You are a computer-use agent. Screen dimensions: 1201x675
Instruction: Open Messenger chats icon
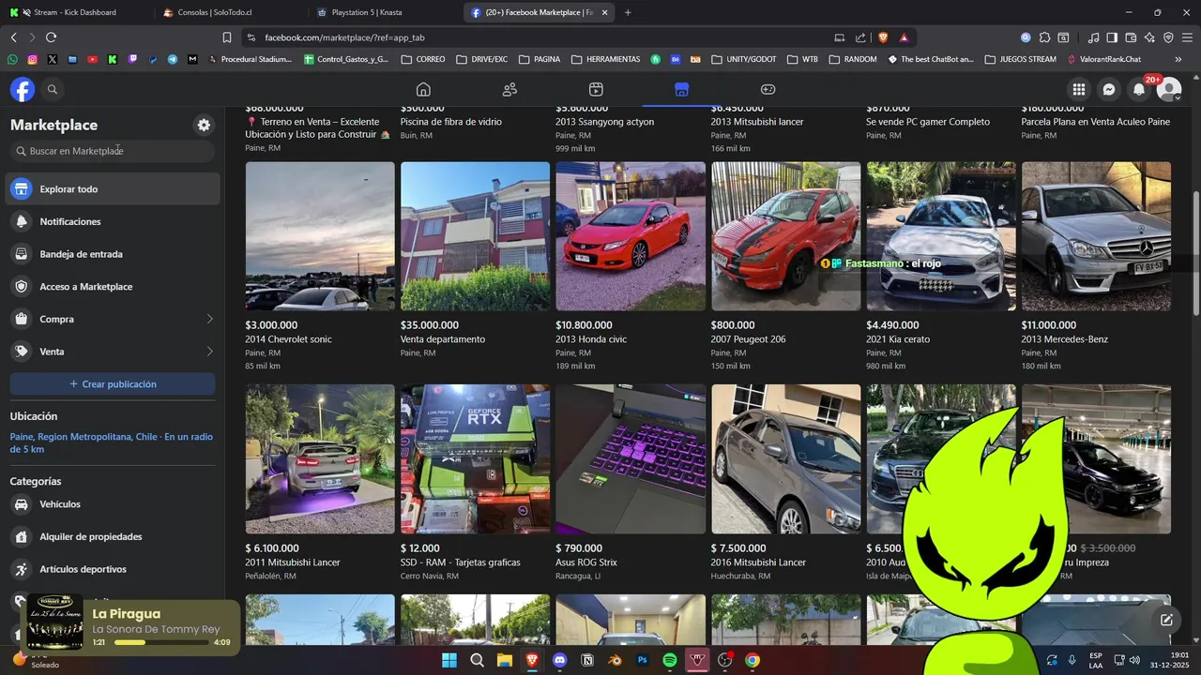1109,89
